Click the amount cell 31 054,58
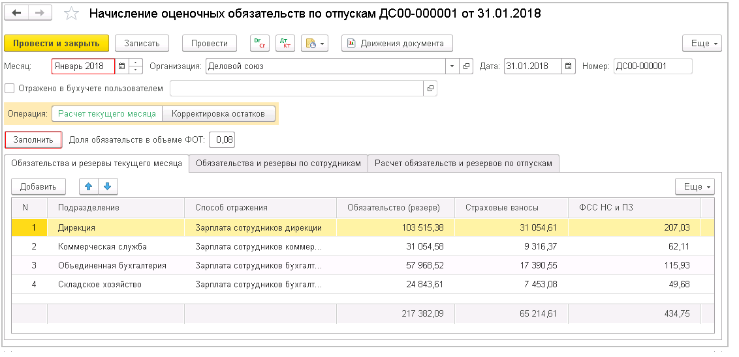Screen dimensions: 739x357 click(x=396, y=246)
